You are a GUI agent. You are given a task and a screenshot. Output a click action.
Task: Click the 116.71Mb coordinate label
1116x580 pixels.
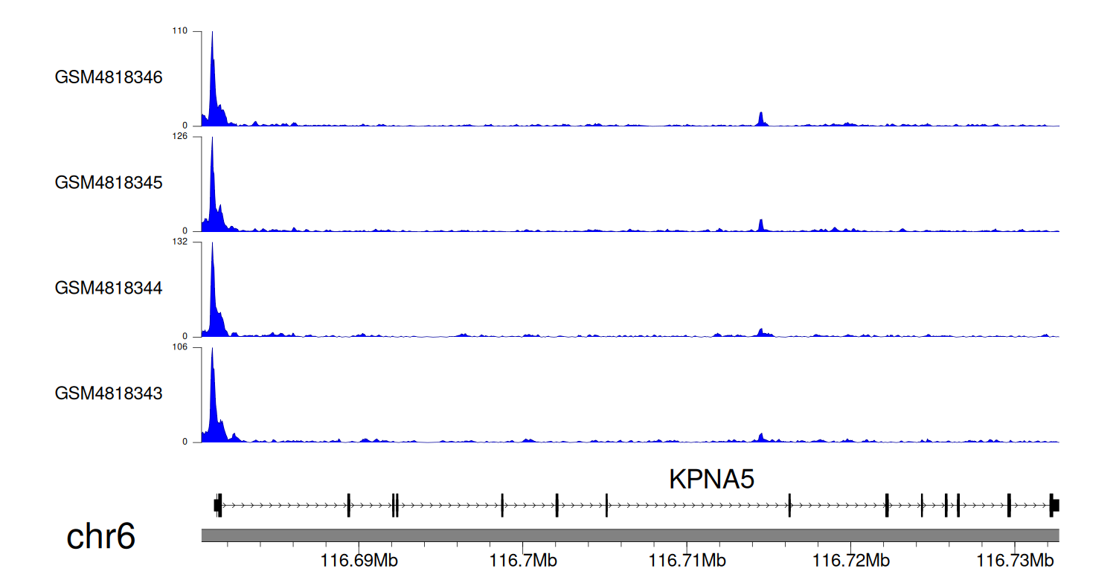pos(687,558)
